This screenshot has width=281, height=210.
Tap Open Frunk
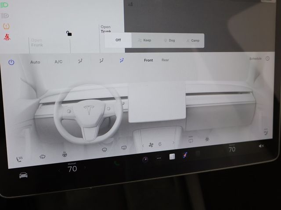tap(37, 42)
